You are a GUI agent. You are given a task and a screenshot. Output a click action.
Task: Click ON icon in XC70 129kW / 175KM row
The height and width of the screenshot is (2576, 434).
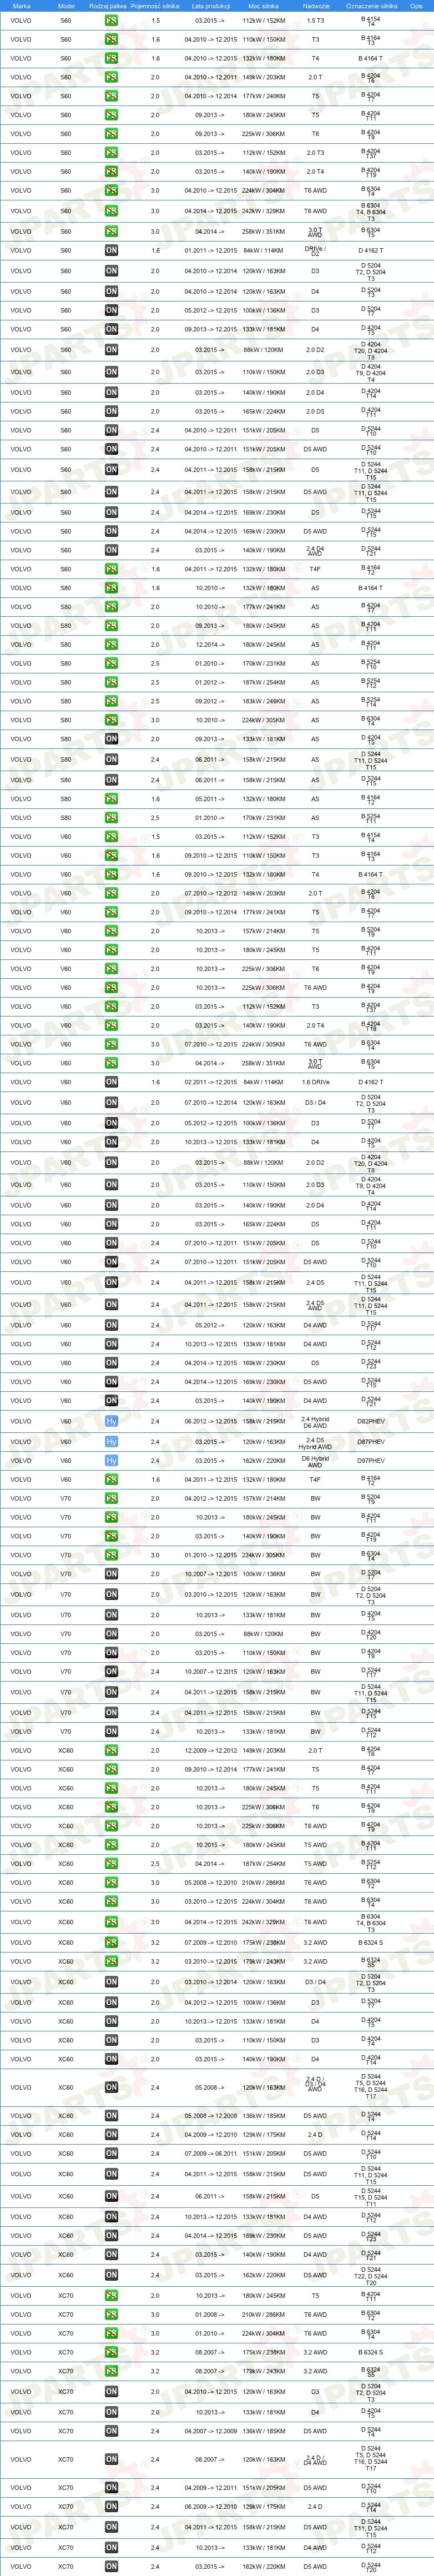[x=111, y=2507]
